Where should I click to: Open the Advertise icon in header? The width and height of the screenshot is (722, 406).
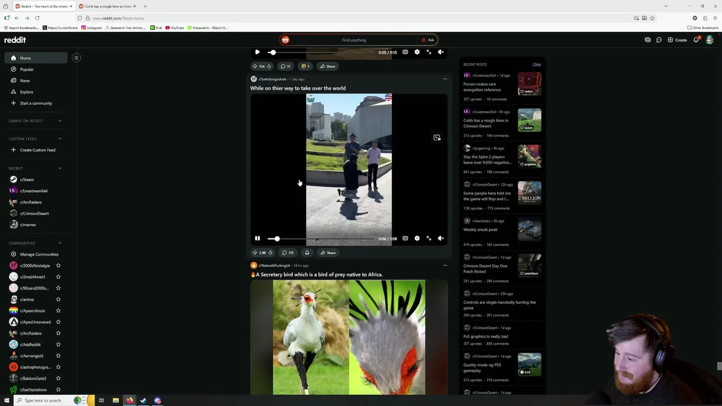pyautogui.click(x=648, y=40)
